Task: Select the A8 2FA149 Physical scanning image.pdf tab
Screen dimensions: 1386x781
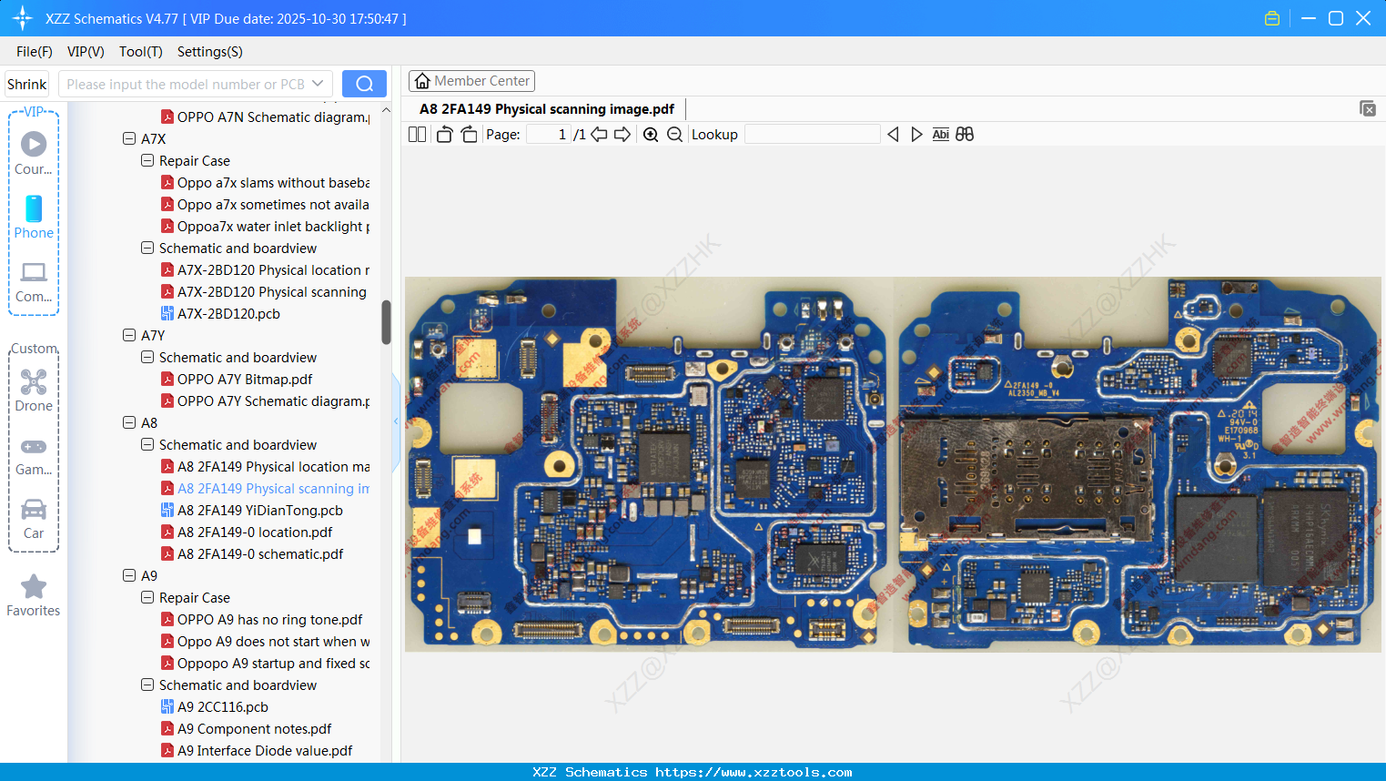Action: [547, 108]
